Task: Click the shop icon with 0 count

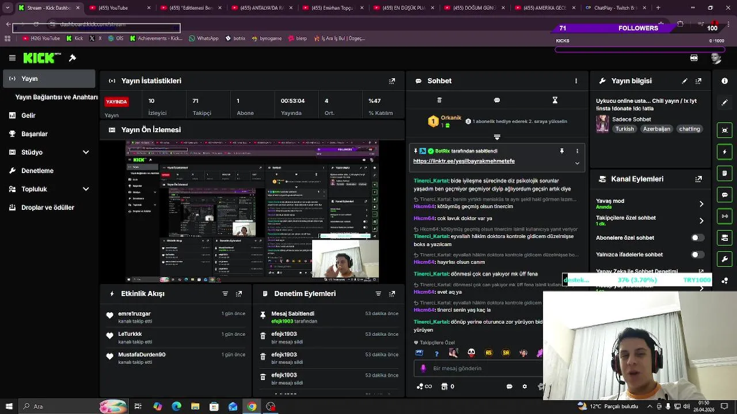Action: [447, 386]
